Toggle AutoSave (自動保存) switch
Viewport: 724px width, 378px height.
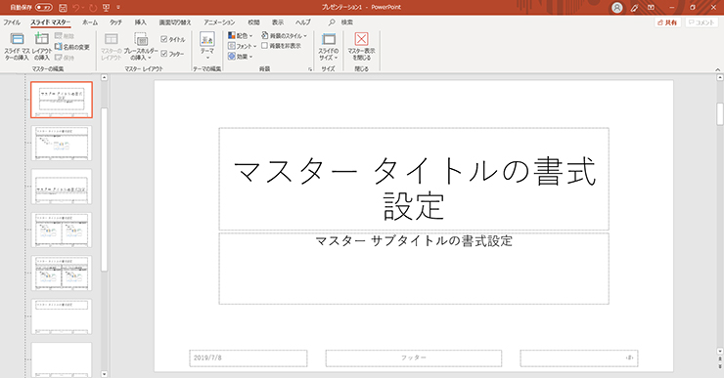coord(44,8)
